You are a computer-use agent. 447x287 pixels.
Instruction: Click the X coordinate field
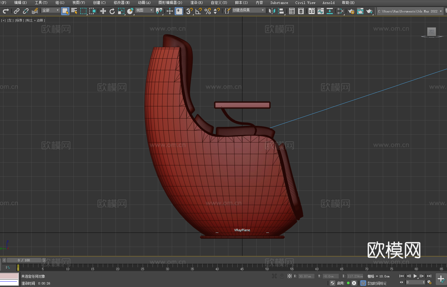click(x=306, y=276)
